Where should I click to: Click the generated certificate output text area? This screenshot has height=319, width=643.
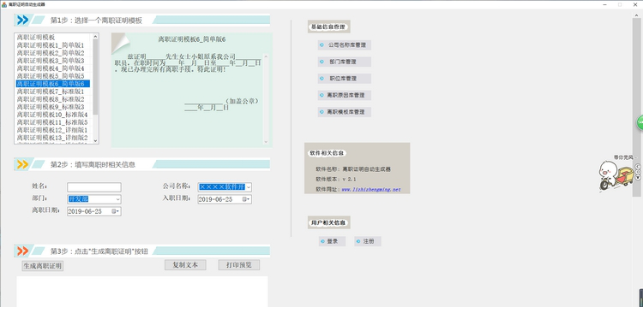(141, 292)
